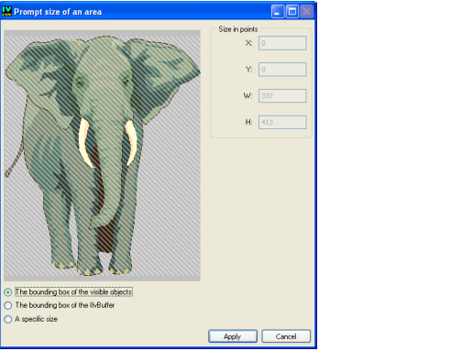Choose the A specific size radio button

coord(8,319)
